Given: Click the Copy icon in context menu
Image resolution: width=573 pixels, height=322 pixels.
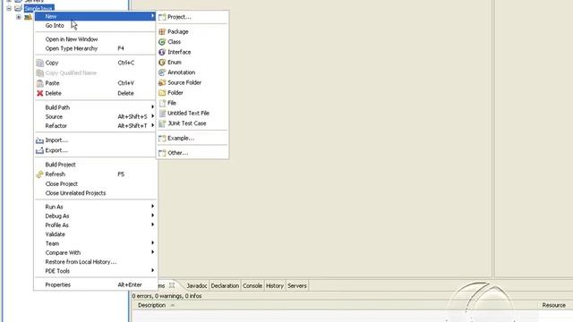Looking at the screenshot, I should tap(39, 63).
